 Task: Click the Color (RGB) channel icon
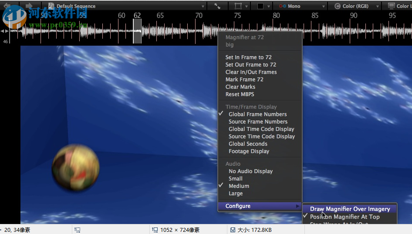337,6
